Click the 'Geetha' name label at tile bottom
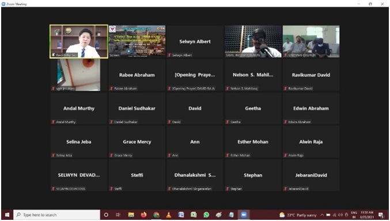The height and width of the screenshot is (221, 390). (235, 122)
